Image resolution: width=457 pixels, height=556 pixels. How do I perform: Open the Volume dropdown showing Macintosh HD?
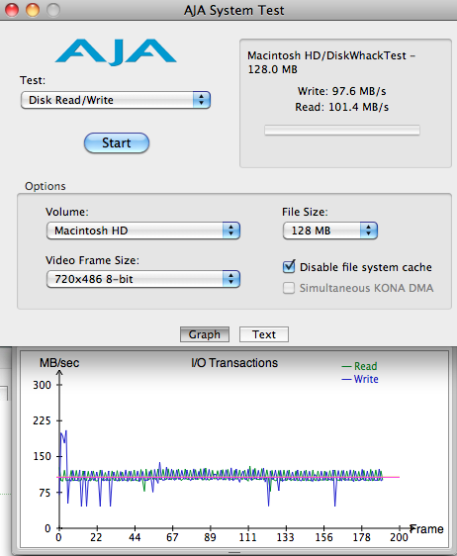(x=143, y=231)
